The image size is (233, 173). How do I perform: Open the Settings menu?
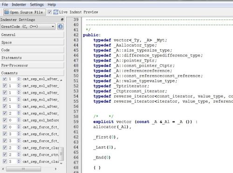(37, 5)
